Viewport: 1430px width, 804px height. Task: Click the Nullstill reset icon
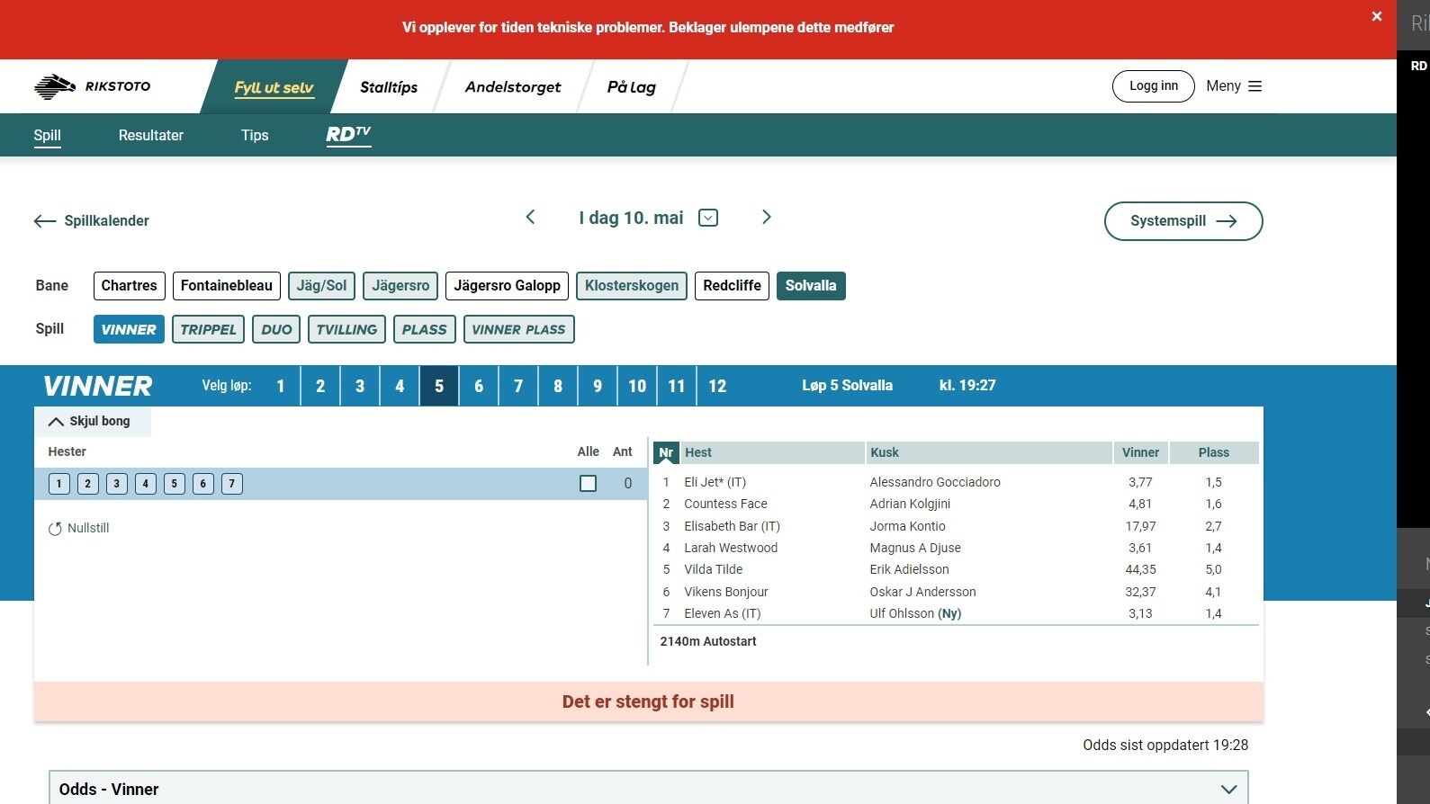click(55, 529)
